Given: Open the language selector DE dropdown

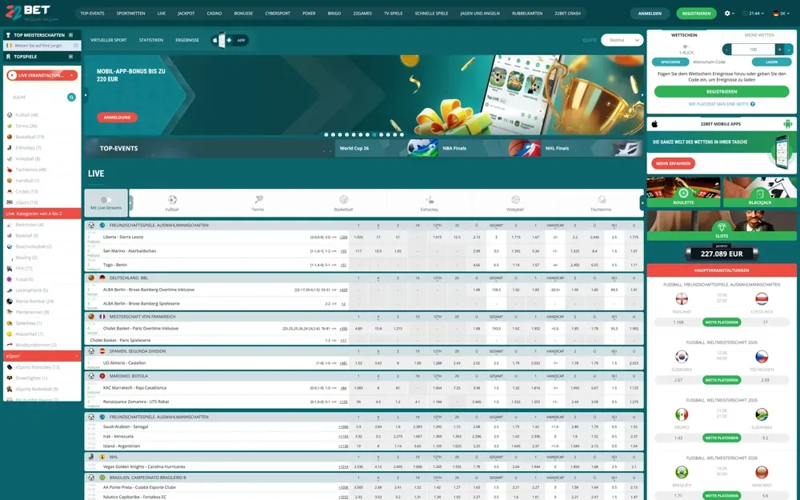Looking at the screenshot, I should coord(781,14).
